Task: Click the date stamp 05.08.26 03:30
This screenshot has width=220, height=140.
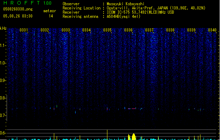Action: 18,16
